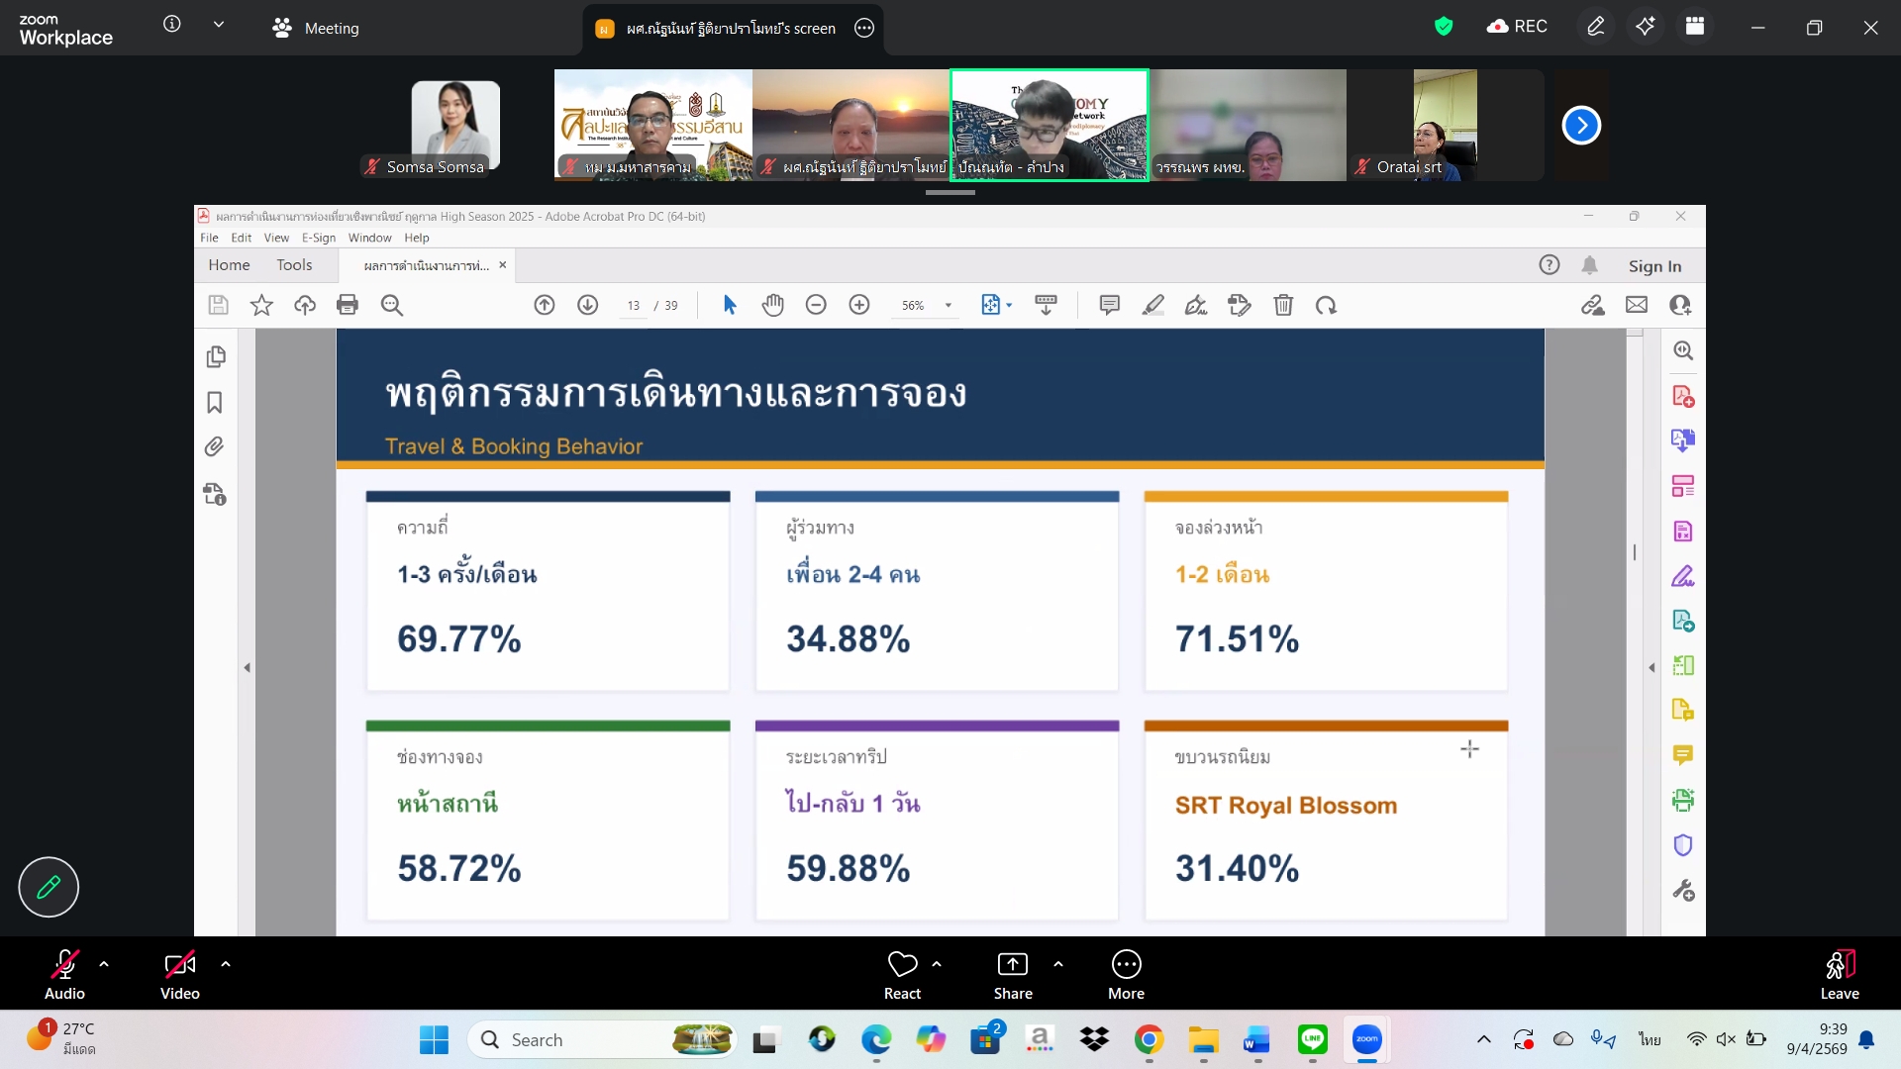Click the page number input field
The image size is (1901, 1069).
click(x=633, y=306)
